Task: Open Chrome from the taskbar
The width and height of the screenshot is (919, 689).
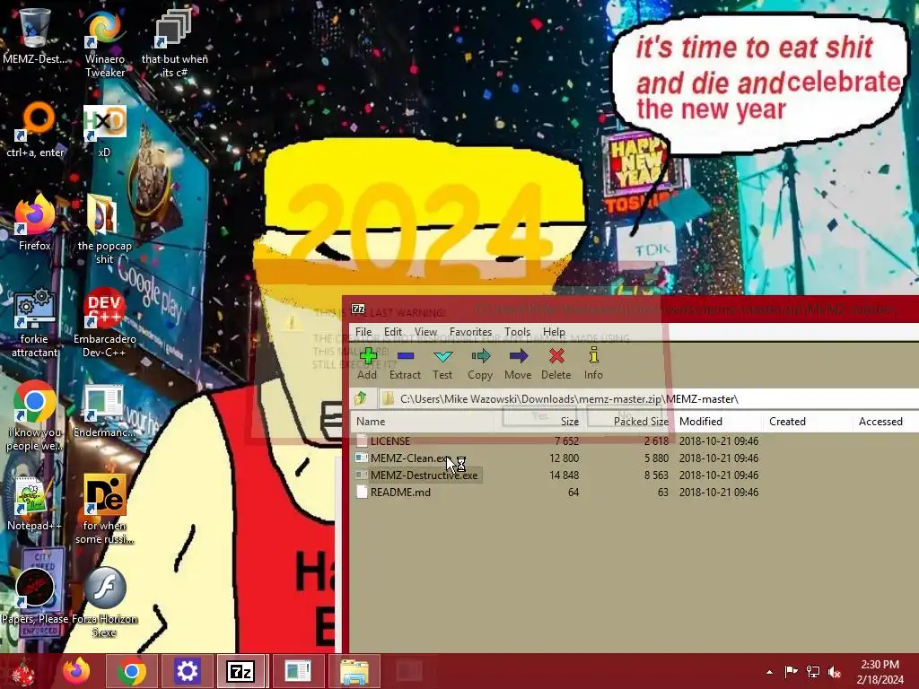Action: 132,671
